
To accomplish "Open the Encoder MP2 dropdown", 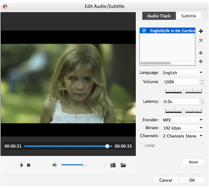I will [183, 120].
